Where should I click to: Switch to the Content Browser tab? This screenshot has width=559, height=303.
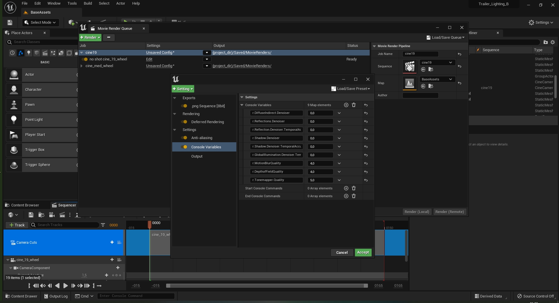[x=25, y=205]
